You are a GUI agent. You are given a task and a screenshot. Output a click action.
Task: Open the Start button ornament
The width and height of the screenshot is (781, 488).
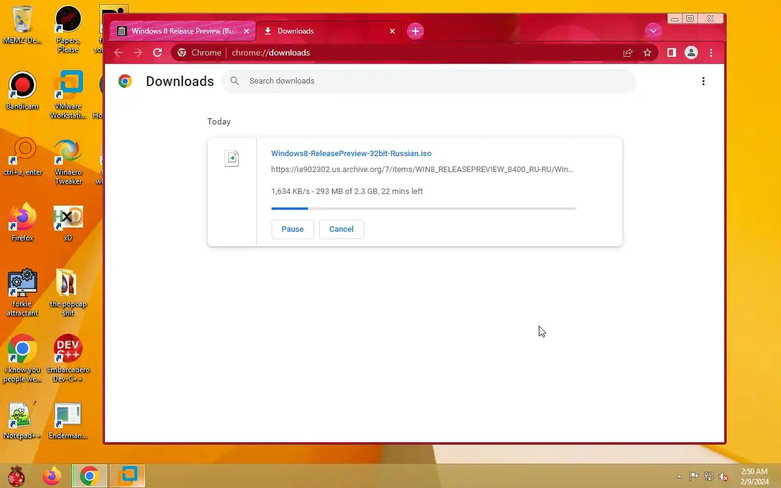pos(16,476)
